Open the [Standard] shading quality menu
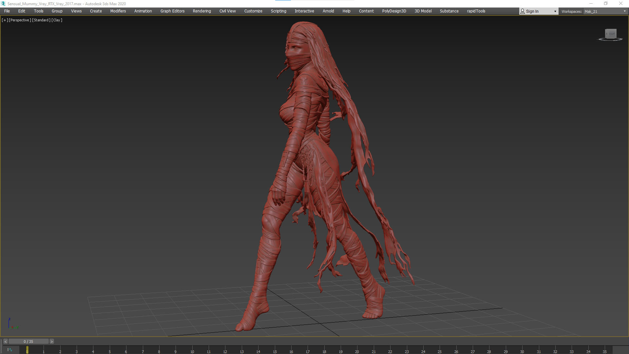 pos(41,20)
